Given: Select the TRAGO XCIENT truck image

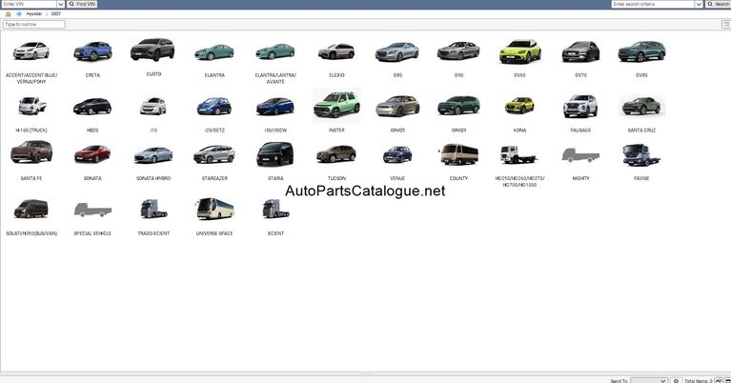Looking at the screenshot, I should (x=153, y=210).
